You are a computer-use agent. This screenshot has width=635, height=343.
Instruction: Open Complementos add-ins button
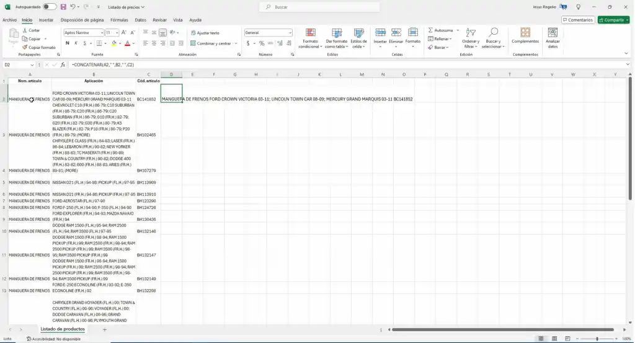(x=525, y=35)
